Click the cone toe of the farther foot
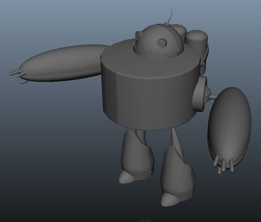Image resolution: width=261 pixels, height=222 pixels. coord(126,177)
